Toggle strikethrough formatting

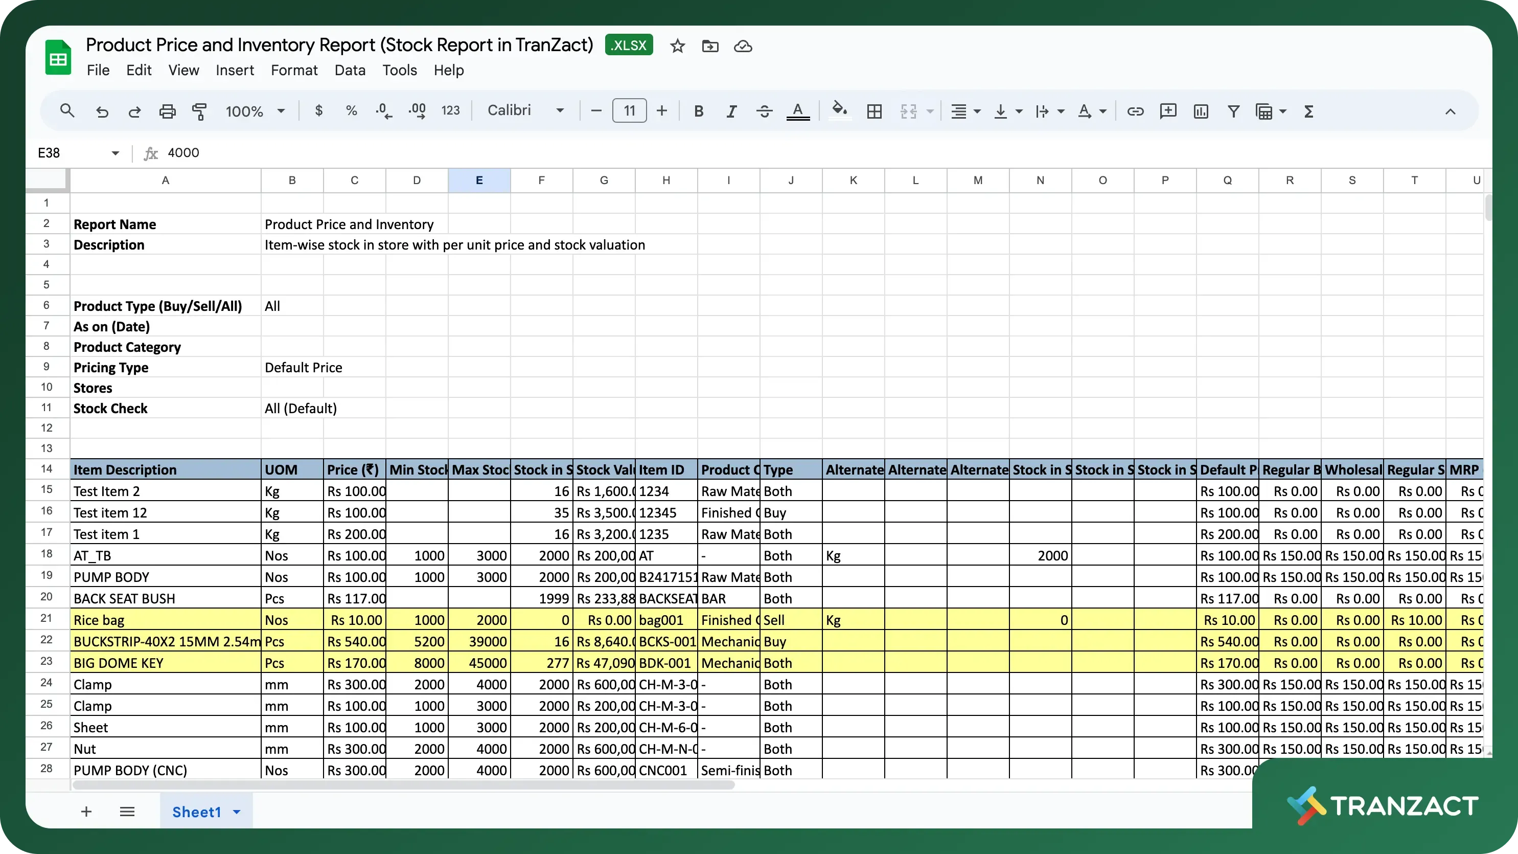(764, 111)
